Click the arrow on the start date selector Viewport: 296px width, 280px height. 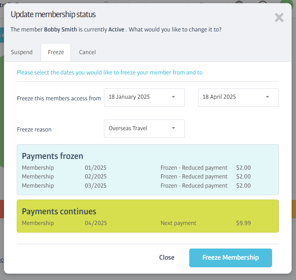(173, 97)
